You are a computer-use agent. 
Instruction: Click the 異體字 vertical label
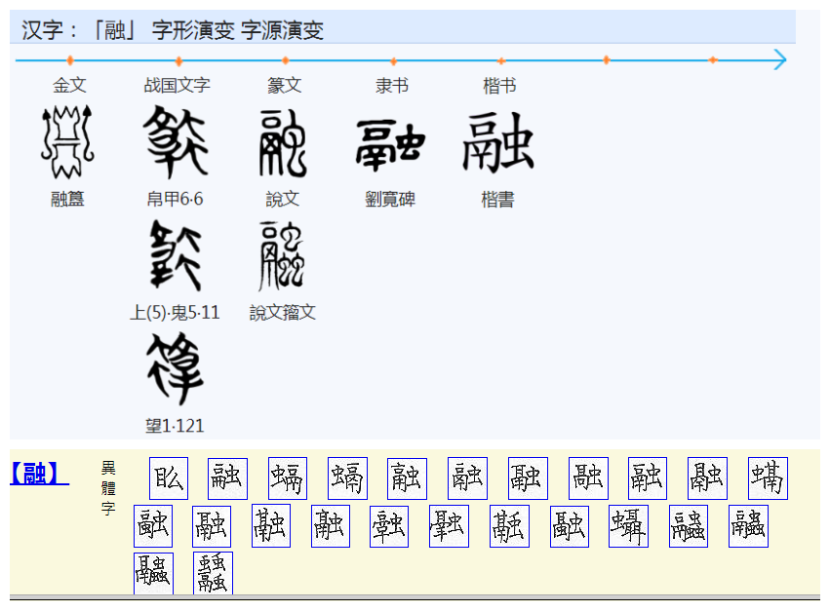click(108, 488)
